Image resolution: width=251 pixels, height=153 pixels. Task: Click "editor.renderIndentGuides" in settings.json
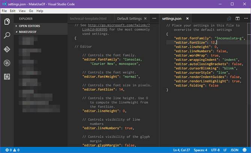point(200,77)
